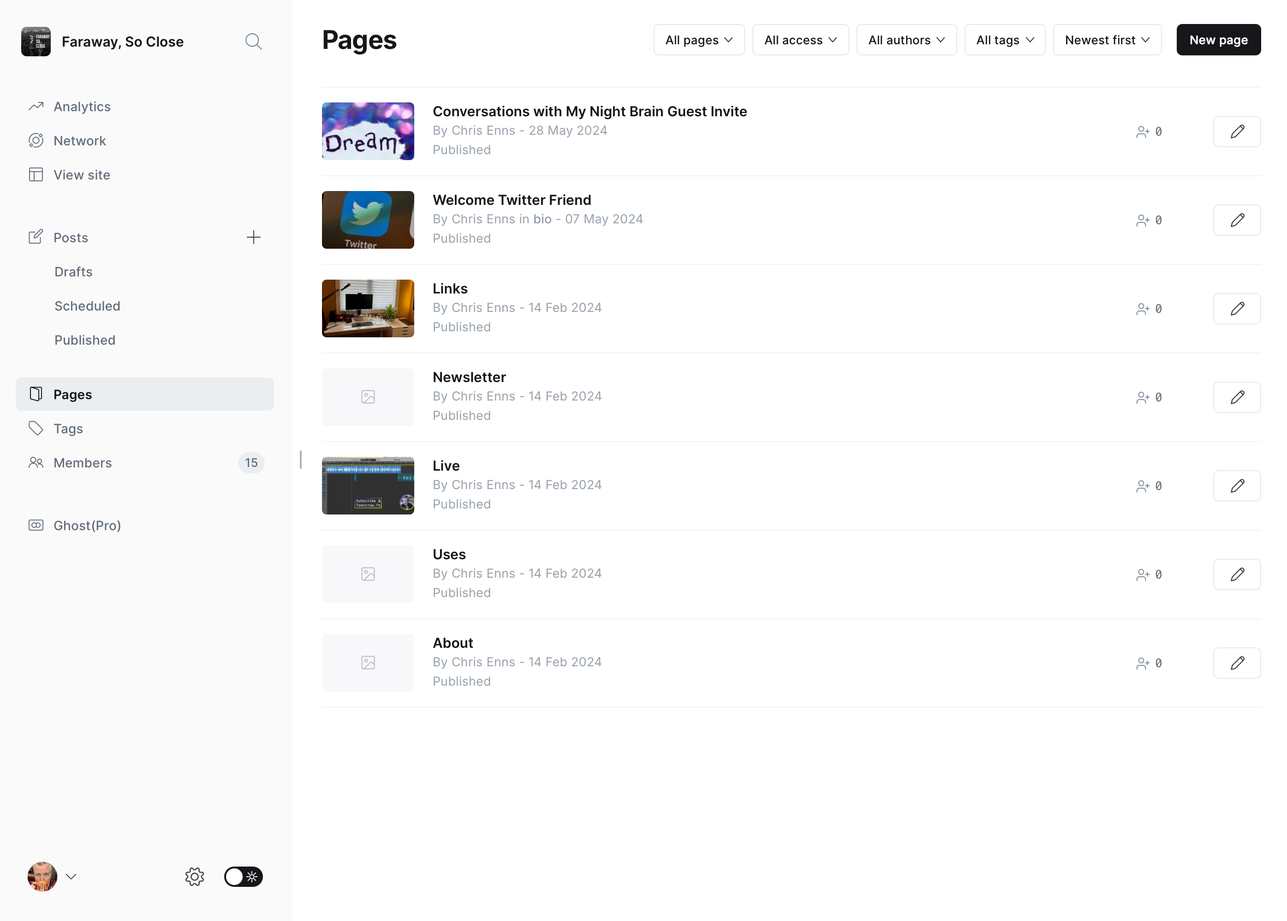Image resolution: width=1287 pixels, height=921 pixels.
Task: Open the All tags filter
Action: [x=1004, y=40]
